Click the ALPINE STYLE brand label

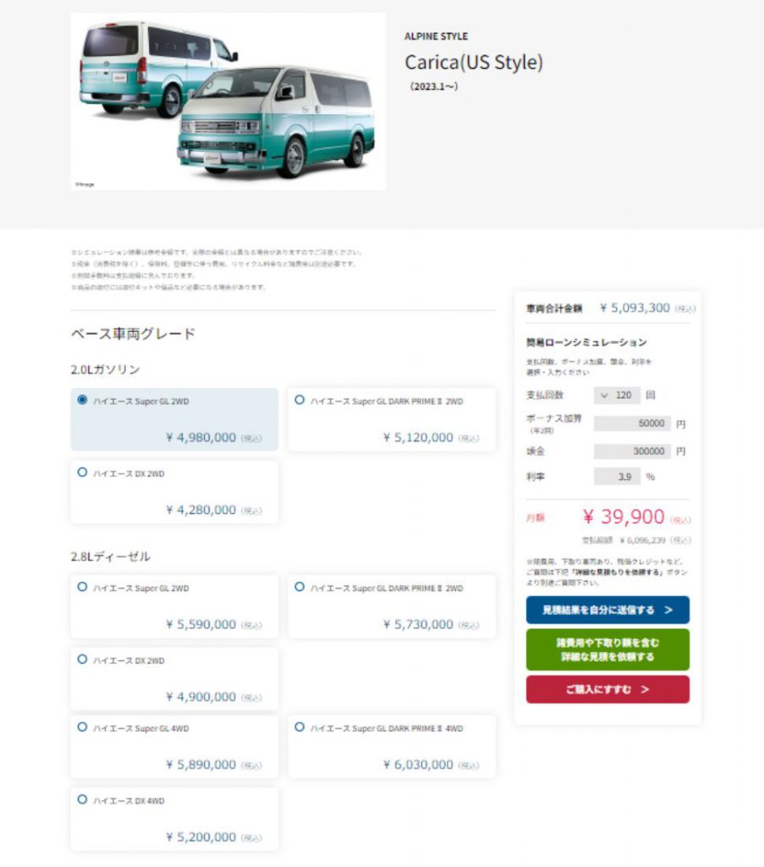click(436, 36)
